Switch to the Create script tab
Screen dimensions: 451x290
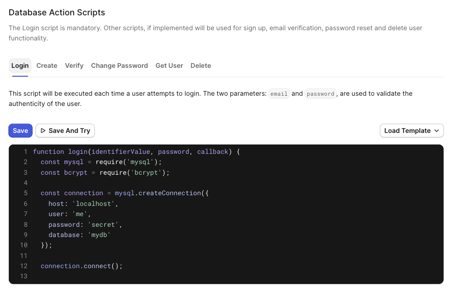(x=47, y=66)
